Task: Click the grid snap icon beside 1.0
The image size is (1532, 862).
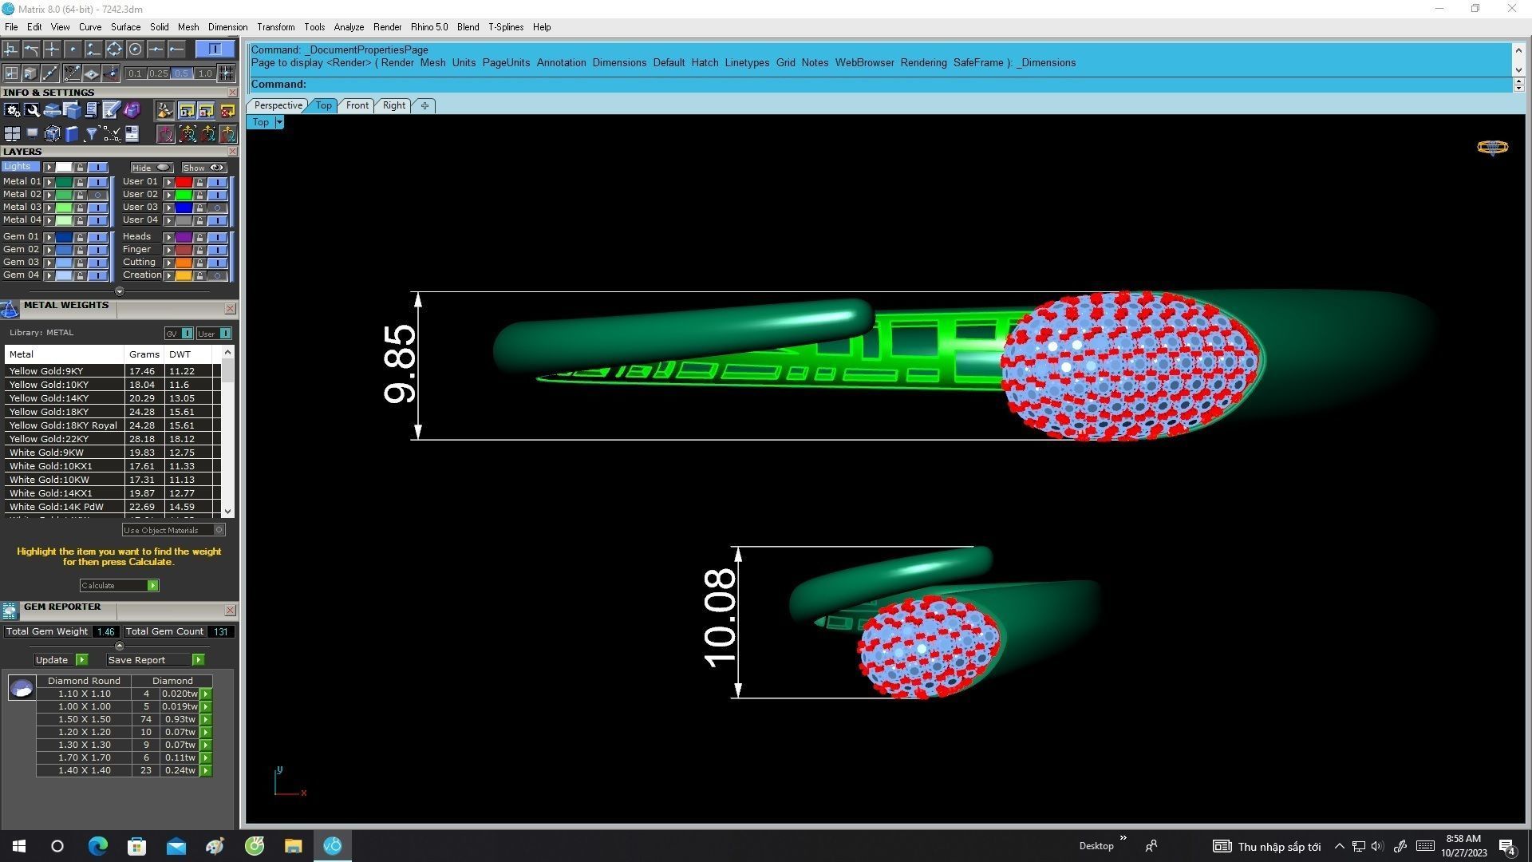Action: [x=227, y=73]
